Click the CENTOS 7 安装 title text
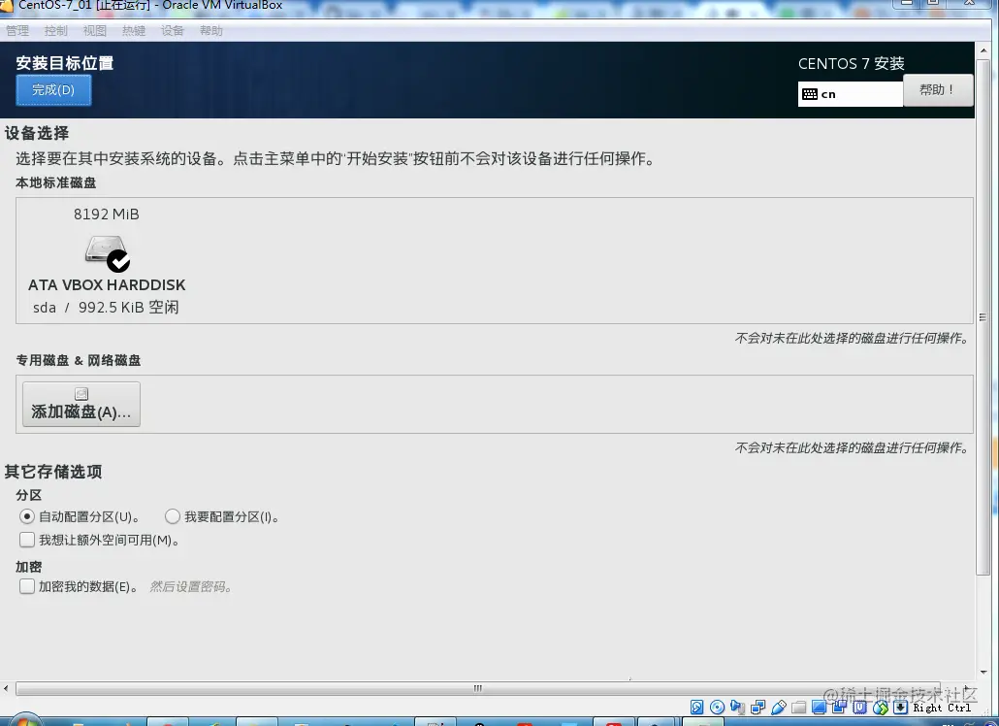 [x=852, y=64]
